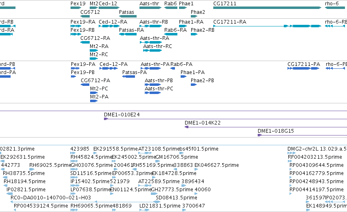The height and width of the screenshot is (212, 347).
Task: Select transcript Pex19-RB
Action: pyautogui.click(x=76, y=34)
